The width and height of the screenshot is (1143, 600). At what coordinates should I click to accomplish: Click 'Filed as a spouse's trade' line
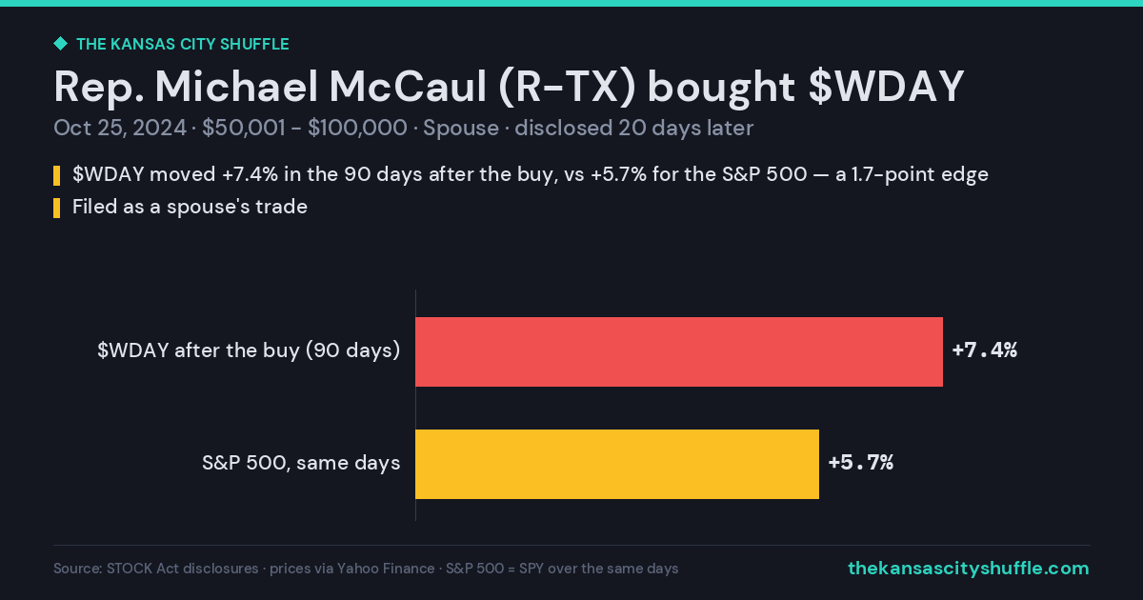(190, 207)
